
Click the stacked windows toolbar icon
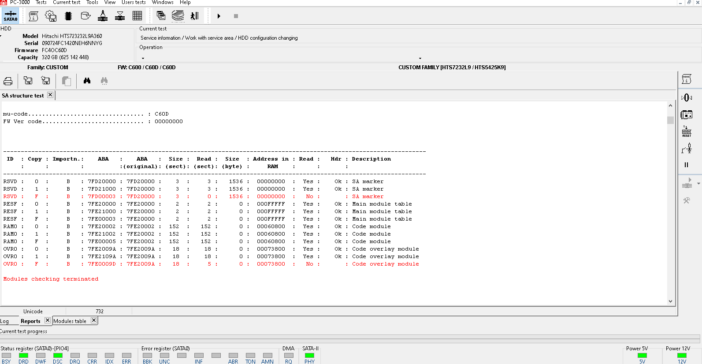pyautogui.click(x=161, y=16)
